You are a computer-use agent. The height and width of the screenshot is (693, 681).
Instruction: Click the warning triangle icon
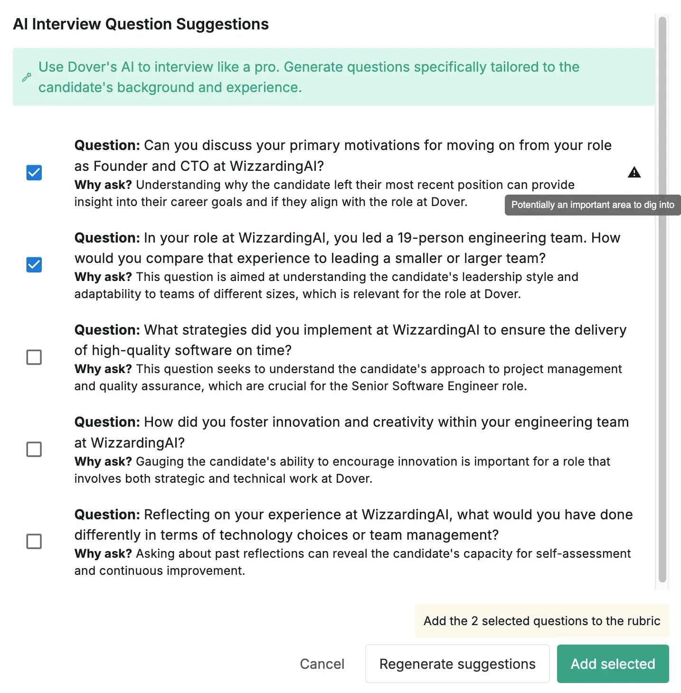(x=634, y=172)
